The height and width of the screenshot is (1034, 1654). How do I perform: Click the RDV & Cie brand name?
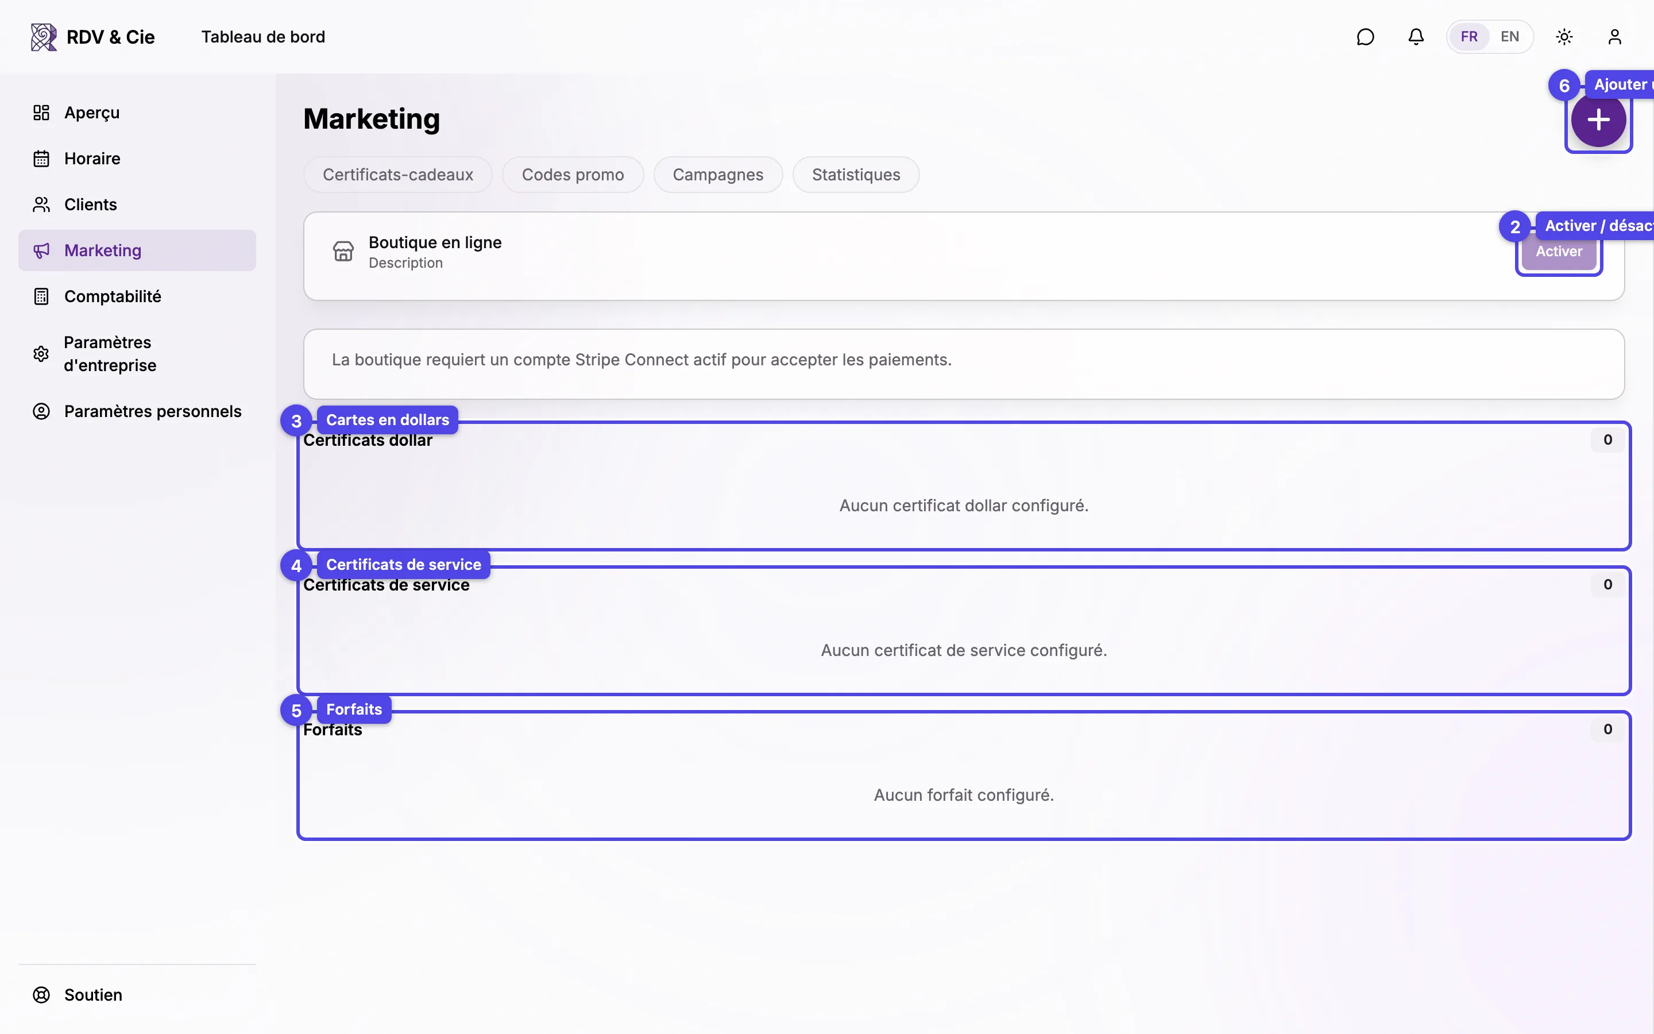pyautogui.click(x=110, y=37)
